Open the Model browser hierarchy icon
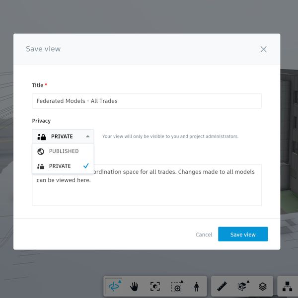 click(287, 287)
